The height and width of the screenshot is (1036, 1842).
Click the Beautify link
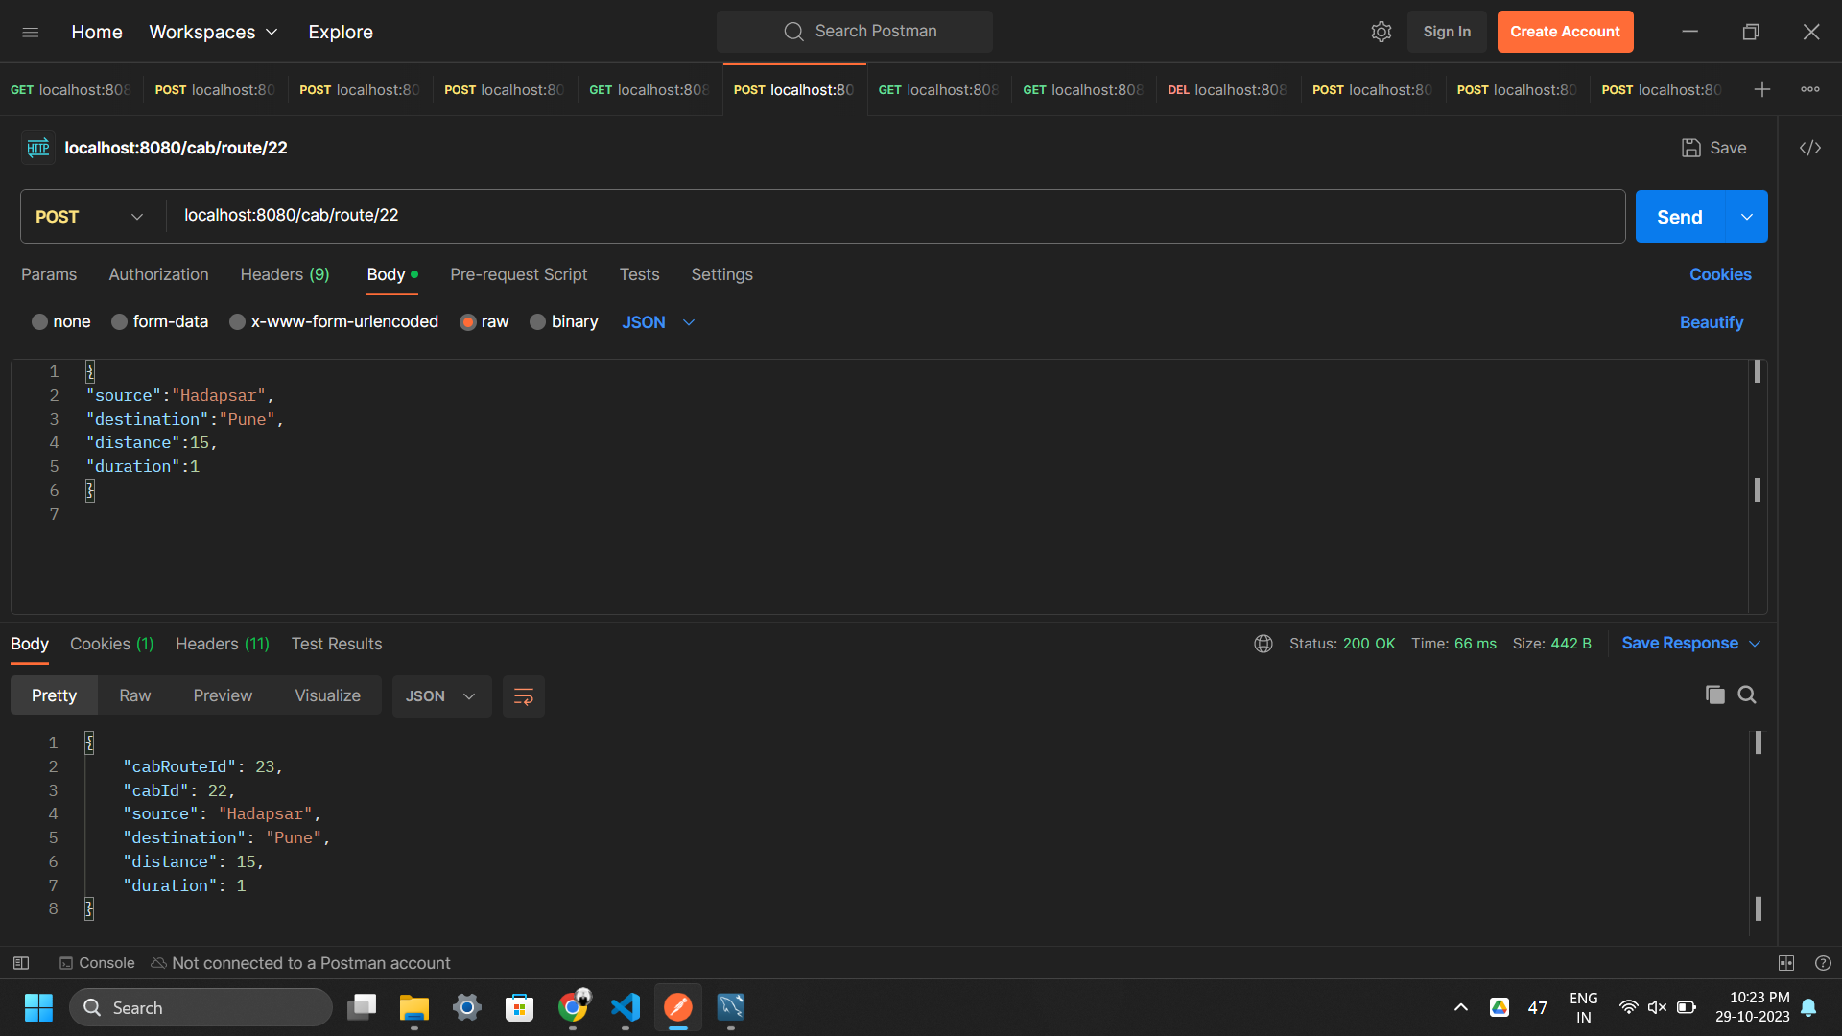tap(1711, 322)
